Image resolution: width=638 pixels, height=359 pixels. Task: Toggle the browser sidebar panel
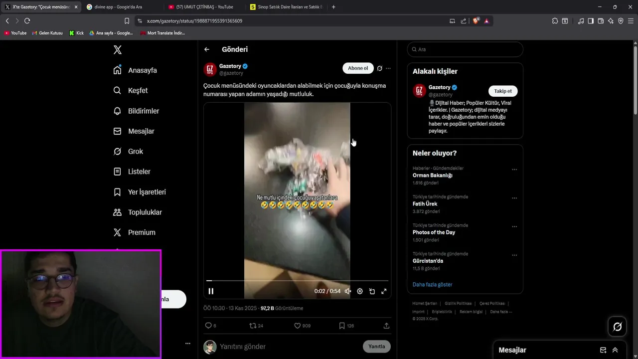click(591, 21)
